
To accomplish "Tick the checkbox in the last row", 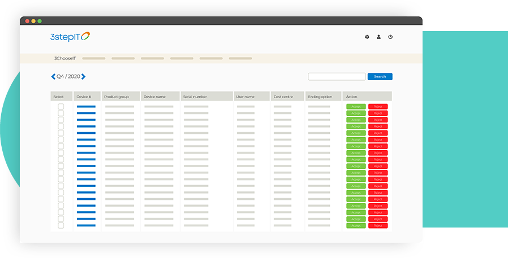I will pos(61,226).
